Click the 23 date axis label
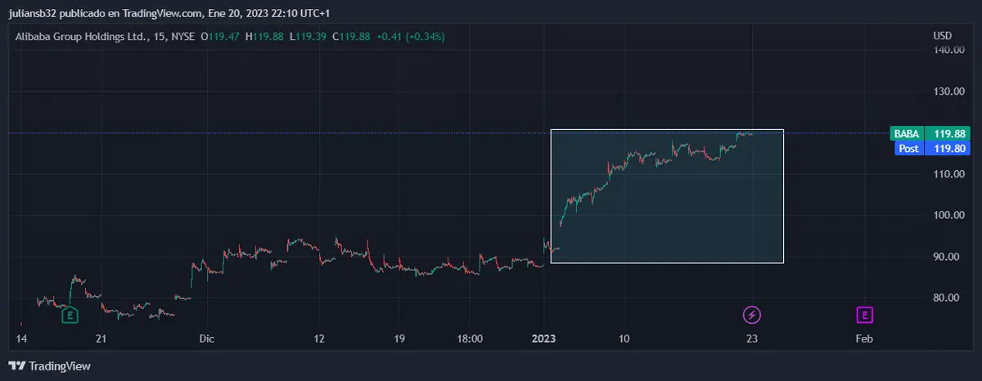Image resolution: width=982 pixels, height=381 pixels. [751, 338]
